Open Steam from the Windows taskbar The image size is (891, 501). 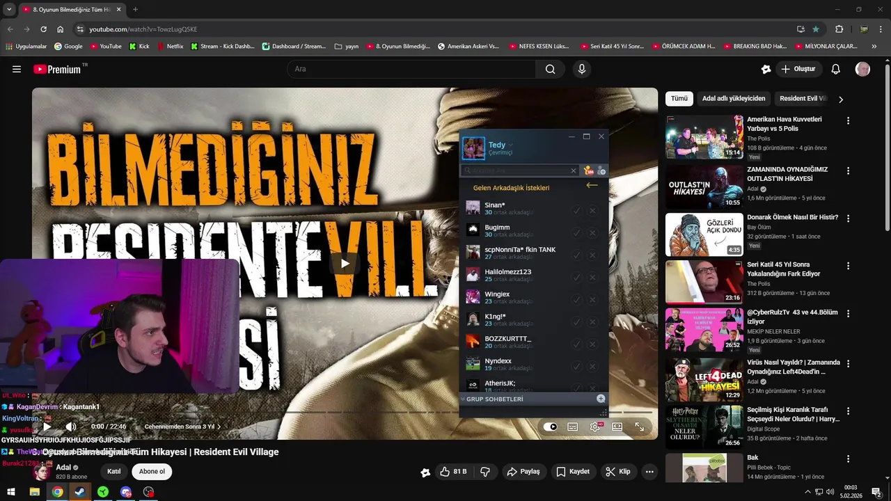pyautogui.click(x=80, y=492)
